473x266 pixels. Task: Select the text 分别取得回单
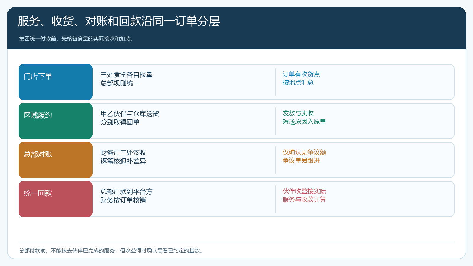point(120,122)
